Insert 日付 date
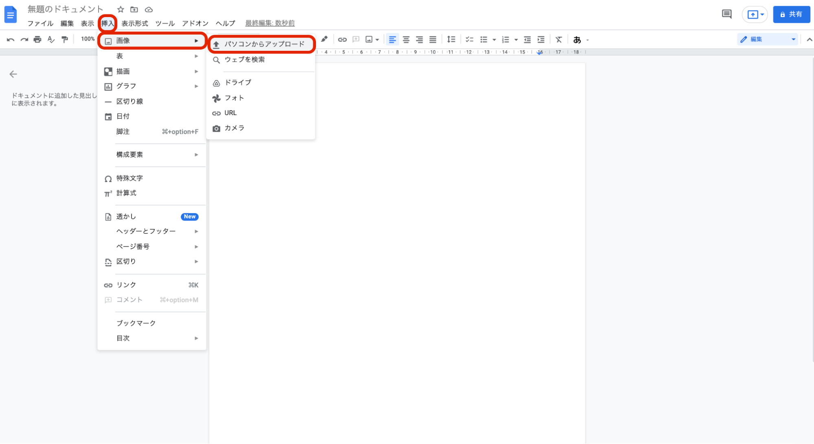This screenshot has height=444, width=814. pyautogui.click(x=152, y=117)
